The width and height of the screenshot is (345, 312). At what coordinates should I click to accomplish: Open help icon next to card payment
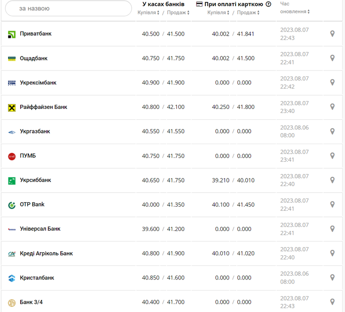(x=268, y=4)
